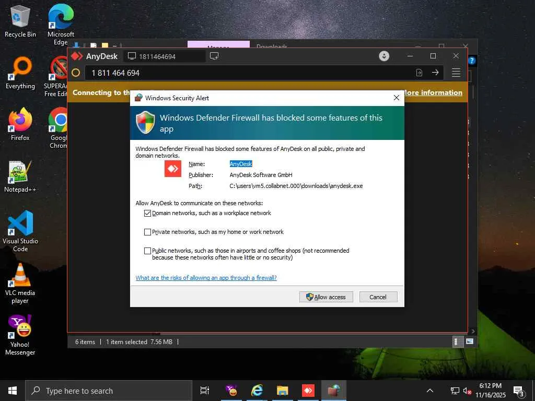Open the Everything search desktop shortcut
Screen dimensions: 535x401
coord(20,73)
